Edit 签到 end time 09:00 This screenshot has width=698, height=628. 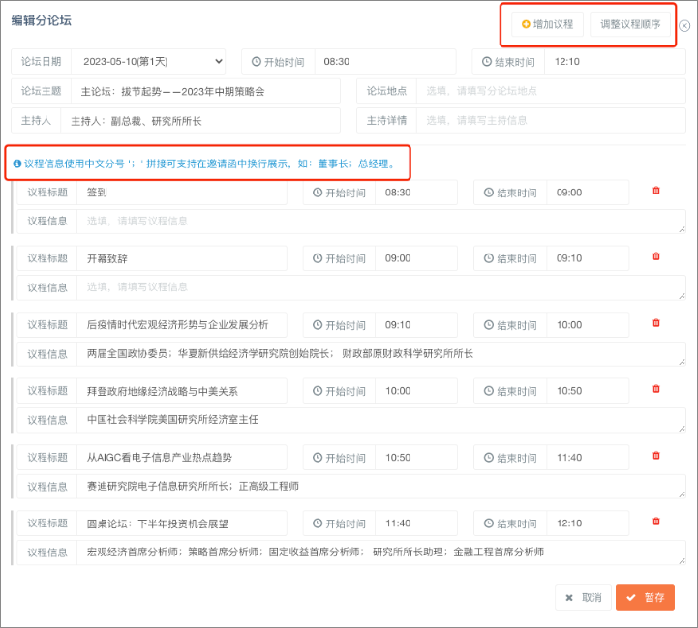pos(588,193)
